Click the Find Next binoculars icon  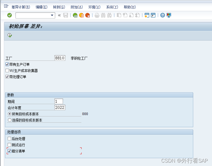pos(109,15)
